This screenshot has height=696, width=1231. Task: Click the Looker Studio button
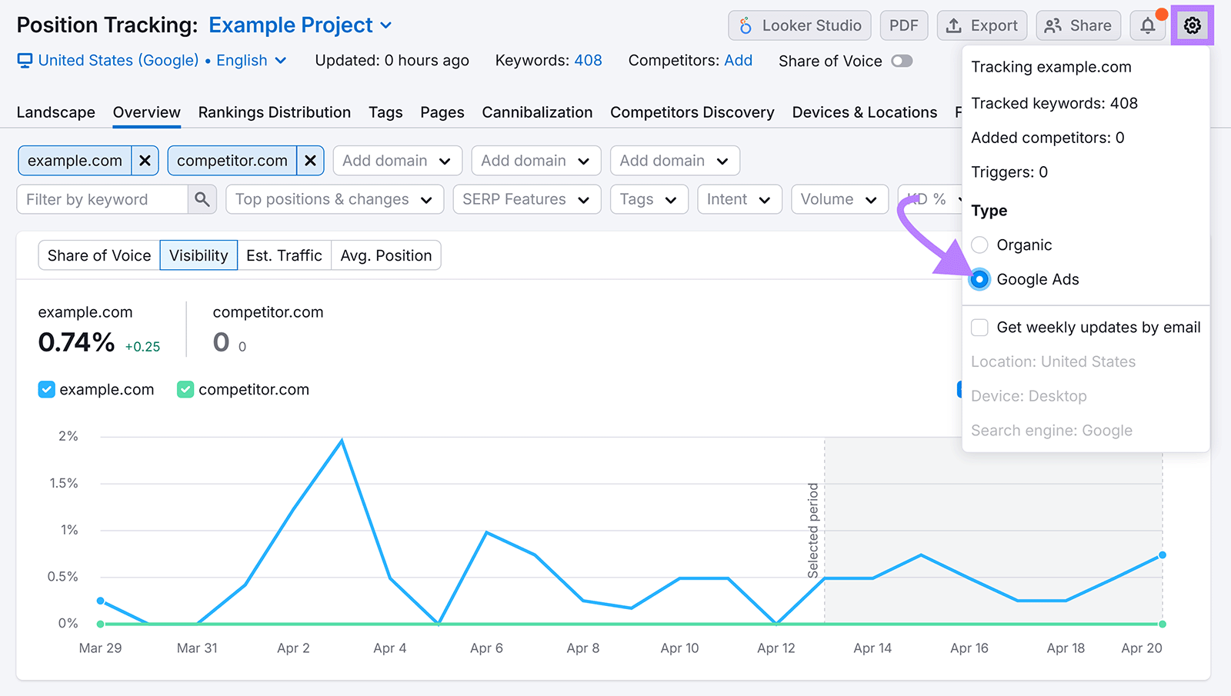799,25
